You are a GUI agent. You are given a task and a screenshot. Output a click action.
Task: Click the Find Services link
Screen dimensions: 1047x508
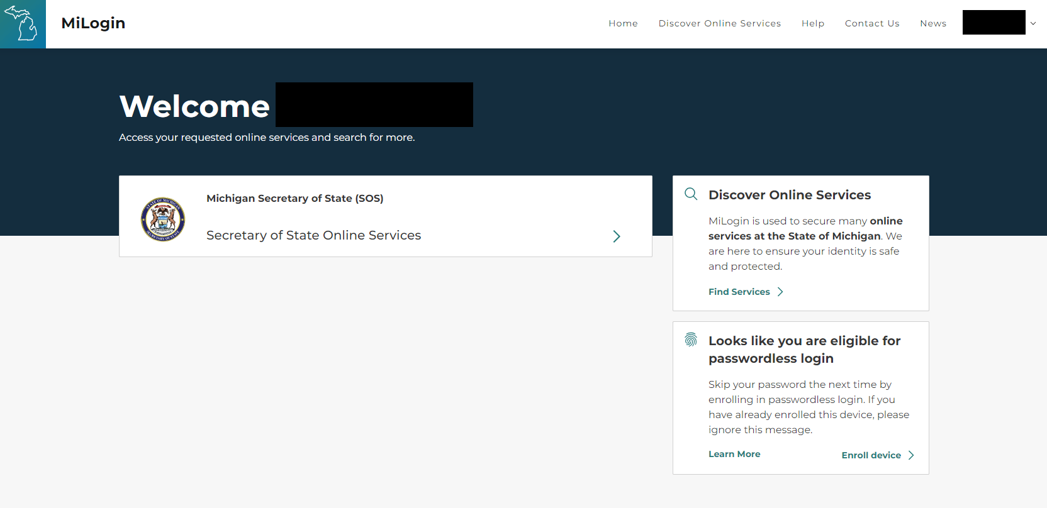click(x=739, y=292)
